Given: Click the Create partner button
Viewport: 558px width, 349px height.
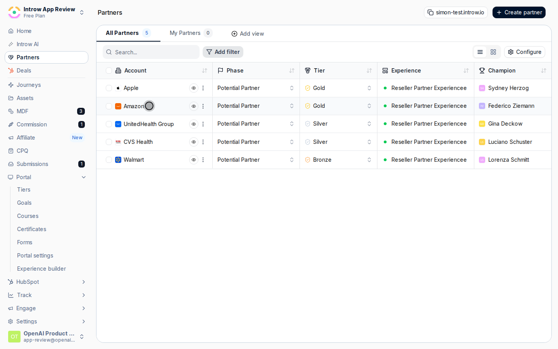Looking at the screenshot, I should click(x=519, y=12).
